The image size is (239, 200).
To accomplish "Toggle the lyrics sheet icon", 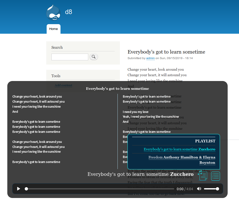I will coord(203,176).
